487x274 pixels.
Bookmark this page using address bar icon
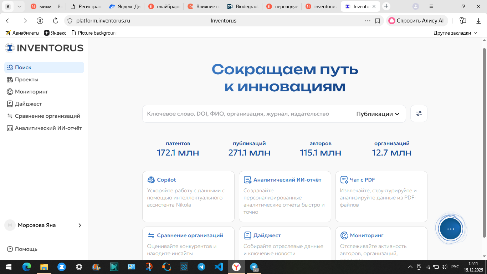tap(378, 21)
